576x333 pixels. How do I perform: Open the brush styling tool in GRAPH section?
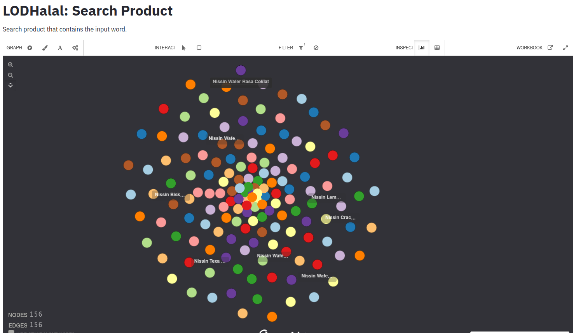(x=45, y=47)
